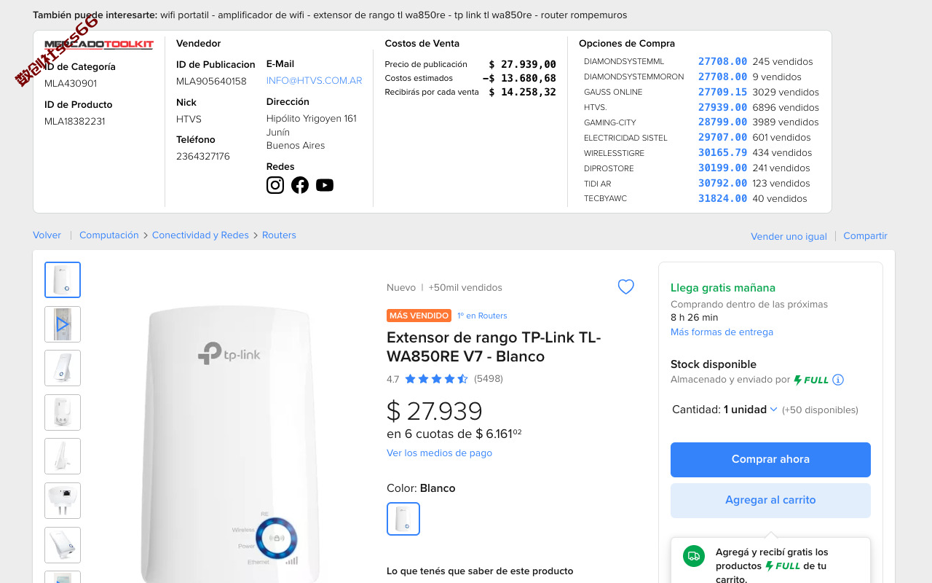Click the product title TP-Link TL-WA850RE
The image size is (932, 583).
point(494,347)
